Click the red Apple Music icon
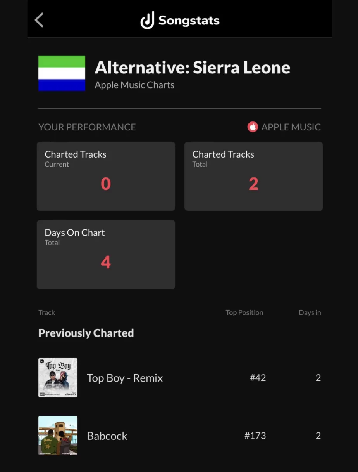358x472 pixels. point(253,127)
